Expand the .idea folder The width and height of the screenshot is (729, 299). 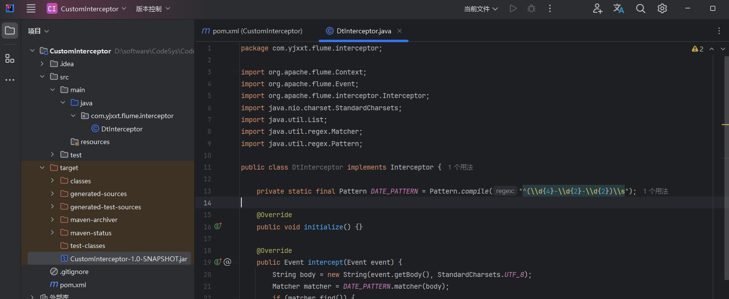pyautogui.click(x=42, y=64)
